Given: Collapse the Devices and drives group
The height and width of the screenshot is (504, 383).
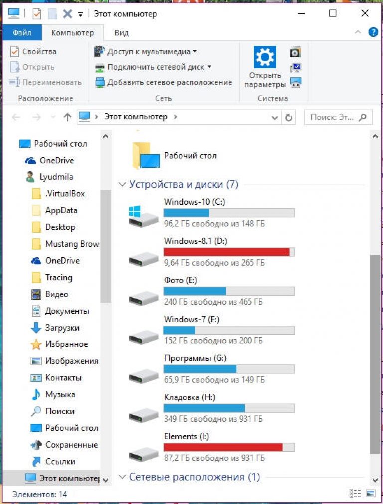Looking at the screenshot, I should click(122, 185).
